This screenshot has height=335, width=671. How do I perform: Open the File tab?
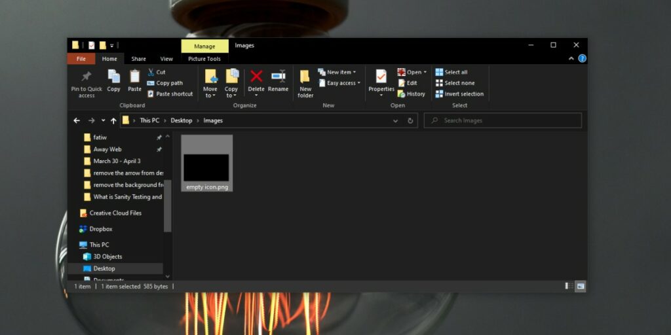pos(81,59)
